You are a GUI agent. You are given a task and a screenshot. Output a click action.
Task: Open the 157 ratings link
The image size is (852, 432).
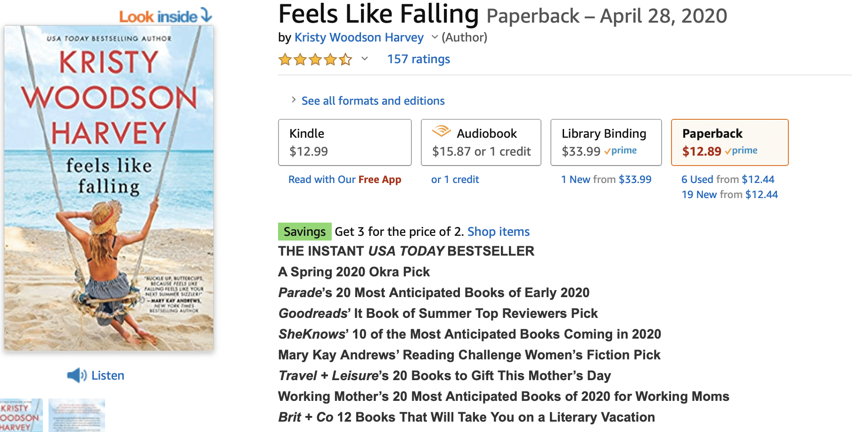point(418,59)
